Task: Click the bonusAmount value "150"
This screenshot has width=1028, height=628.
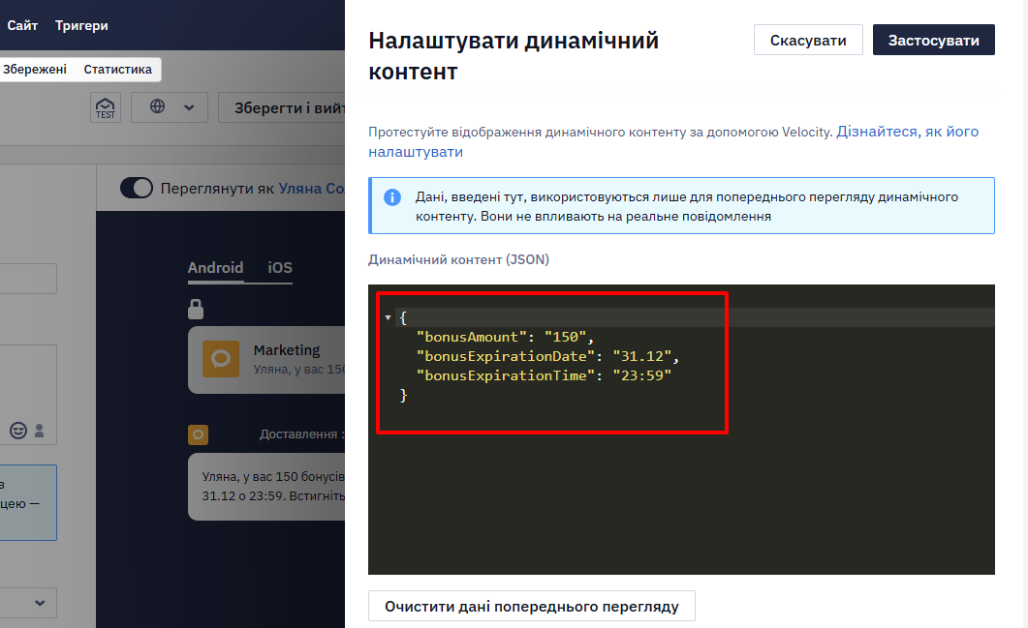Action: tap(565, 338)
